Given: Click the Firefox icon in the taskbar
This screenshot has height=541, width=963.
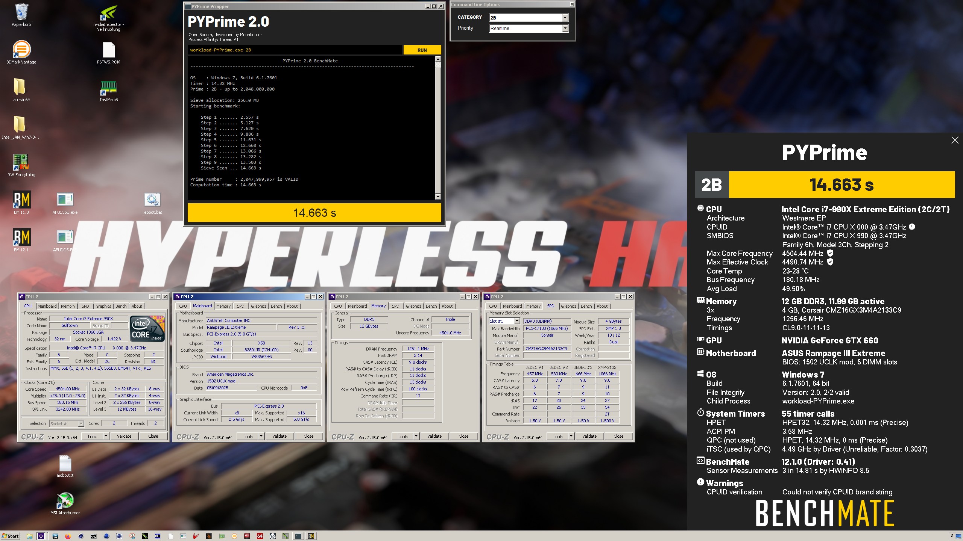Looking at the screenshot, I should pyautogui.click(x=68, y=536).
